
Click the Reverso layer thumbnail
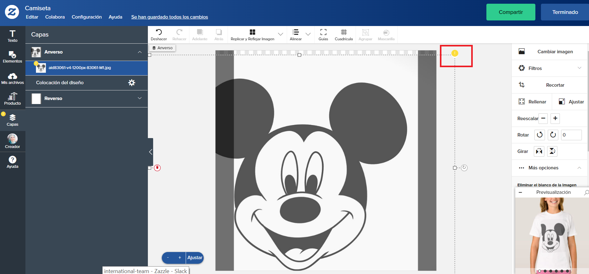tap(36, 98)
